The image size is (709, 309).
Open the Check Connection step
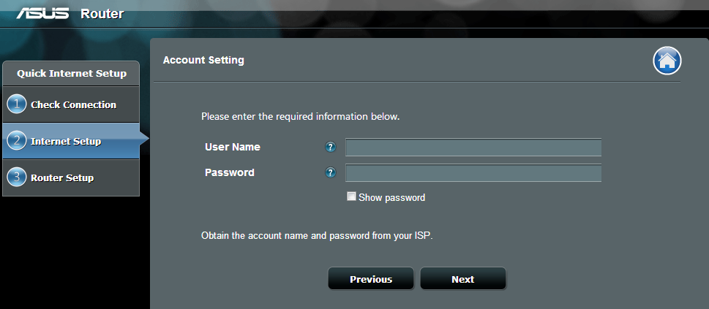pyautogui.click(x=71, y=104)
